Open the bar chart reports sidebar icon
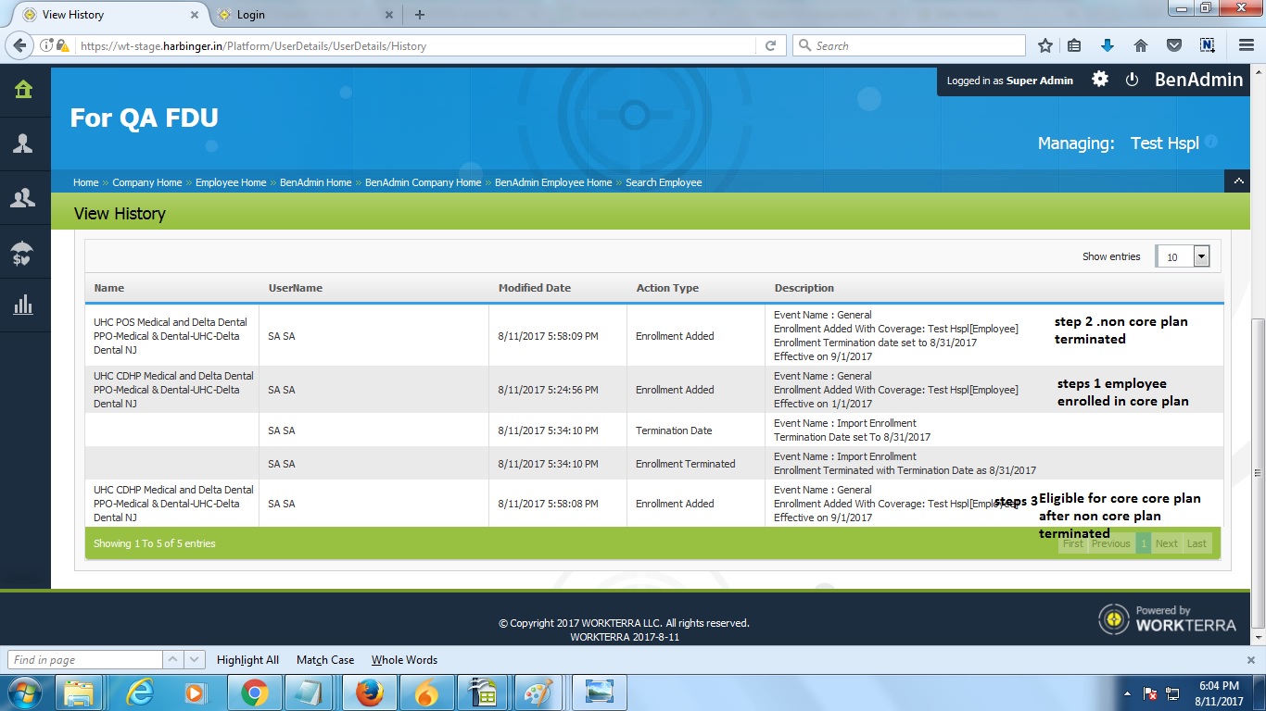The image size is (1266, 711). pos(23,305)
